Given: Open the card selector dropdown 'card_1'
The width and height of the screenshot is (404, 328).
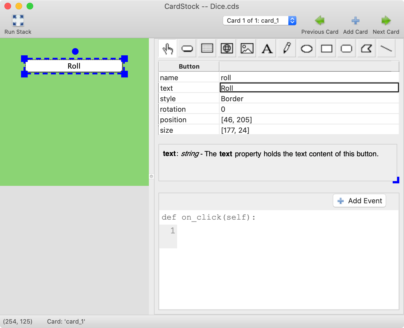Looking at the screenshot, I should point(260,20).
